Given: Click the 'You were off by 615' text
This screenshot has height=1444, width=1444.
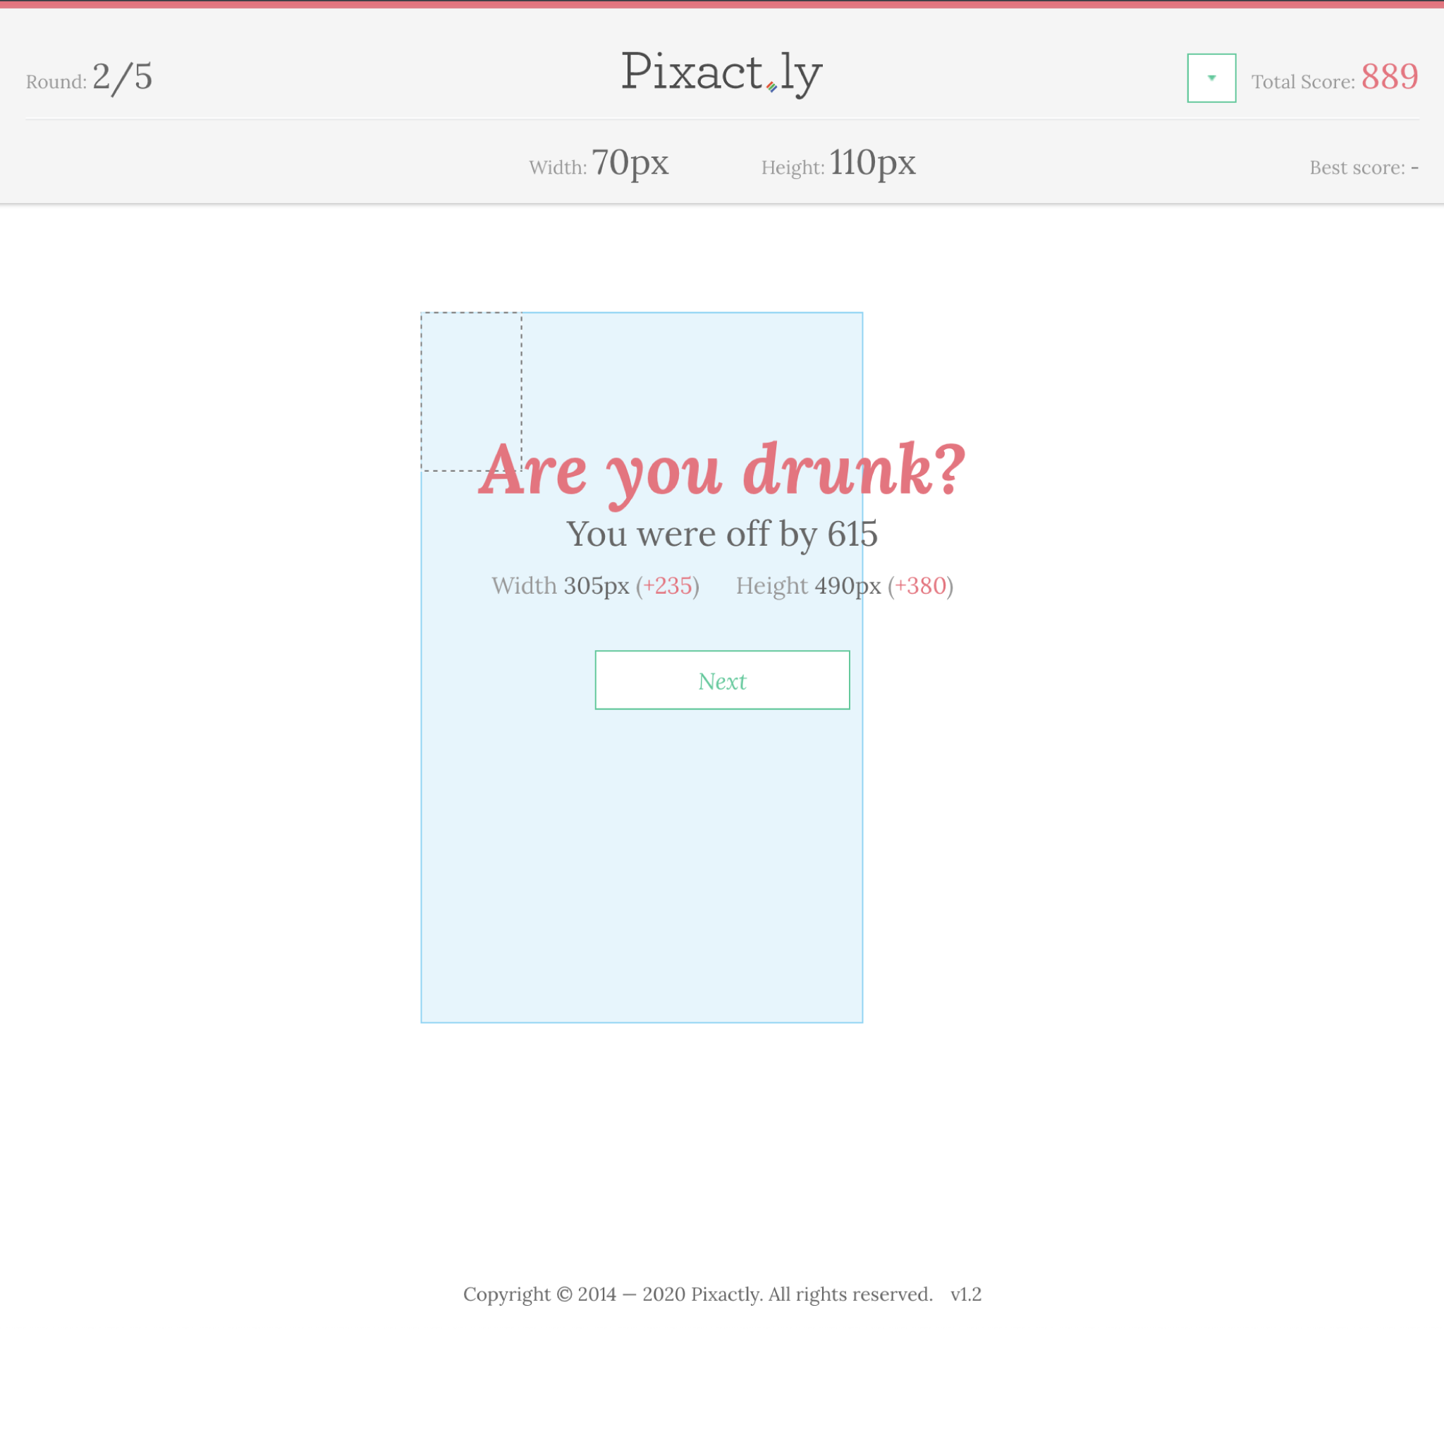Looking at the screenshot, I should pyautogui.click(x=721, y=534).
